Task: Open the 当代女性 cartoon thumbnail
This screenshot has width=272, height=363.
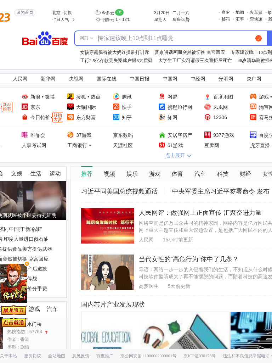Action: (x=108, y=272)
